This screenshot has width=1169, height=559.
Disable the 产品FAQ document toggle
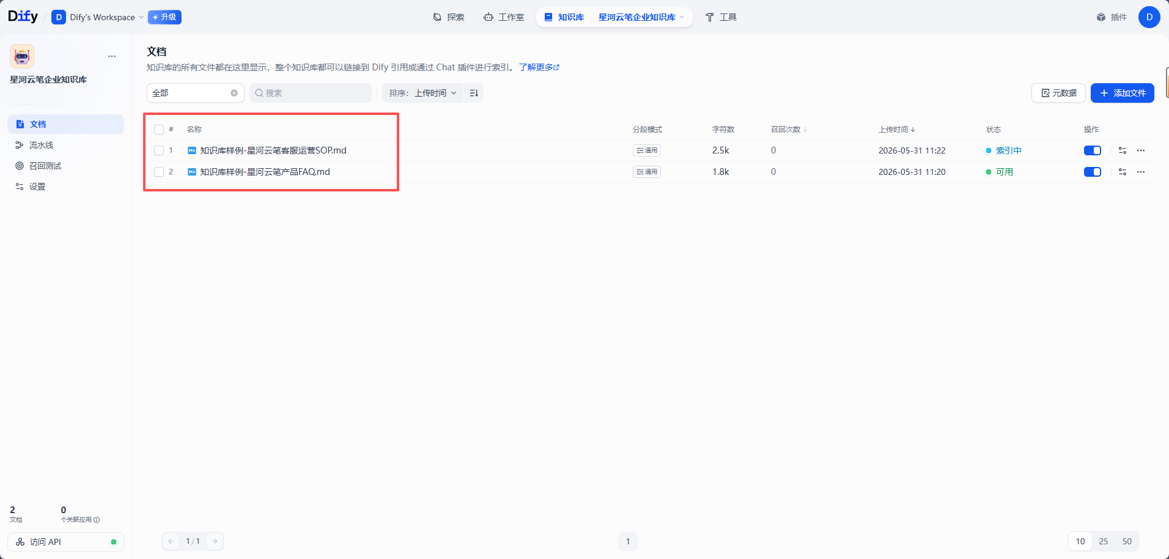(x=1093, y=172)
